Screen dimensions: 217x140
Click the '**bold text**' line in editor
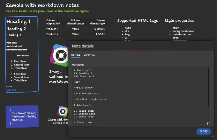pyautogui.click(x=84, y=88)
